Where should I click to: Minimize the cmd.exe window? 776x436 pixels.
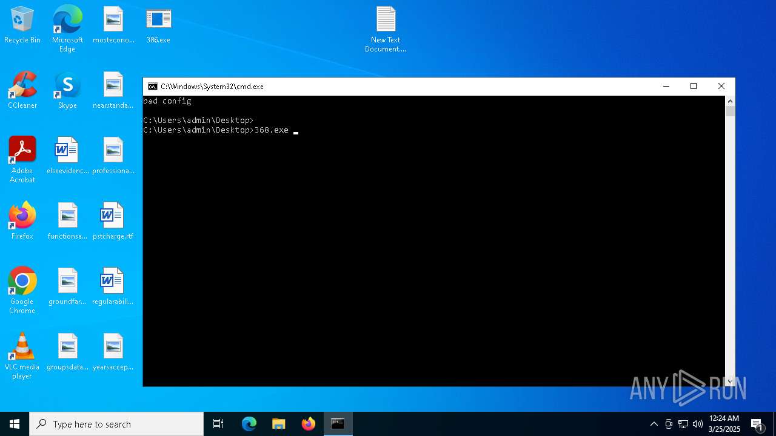pyautogui.click(x=666, y=87)
